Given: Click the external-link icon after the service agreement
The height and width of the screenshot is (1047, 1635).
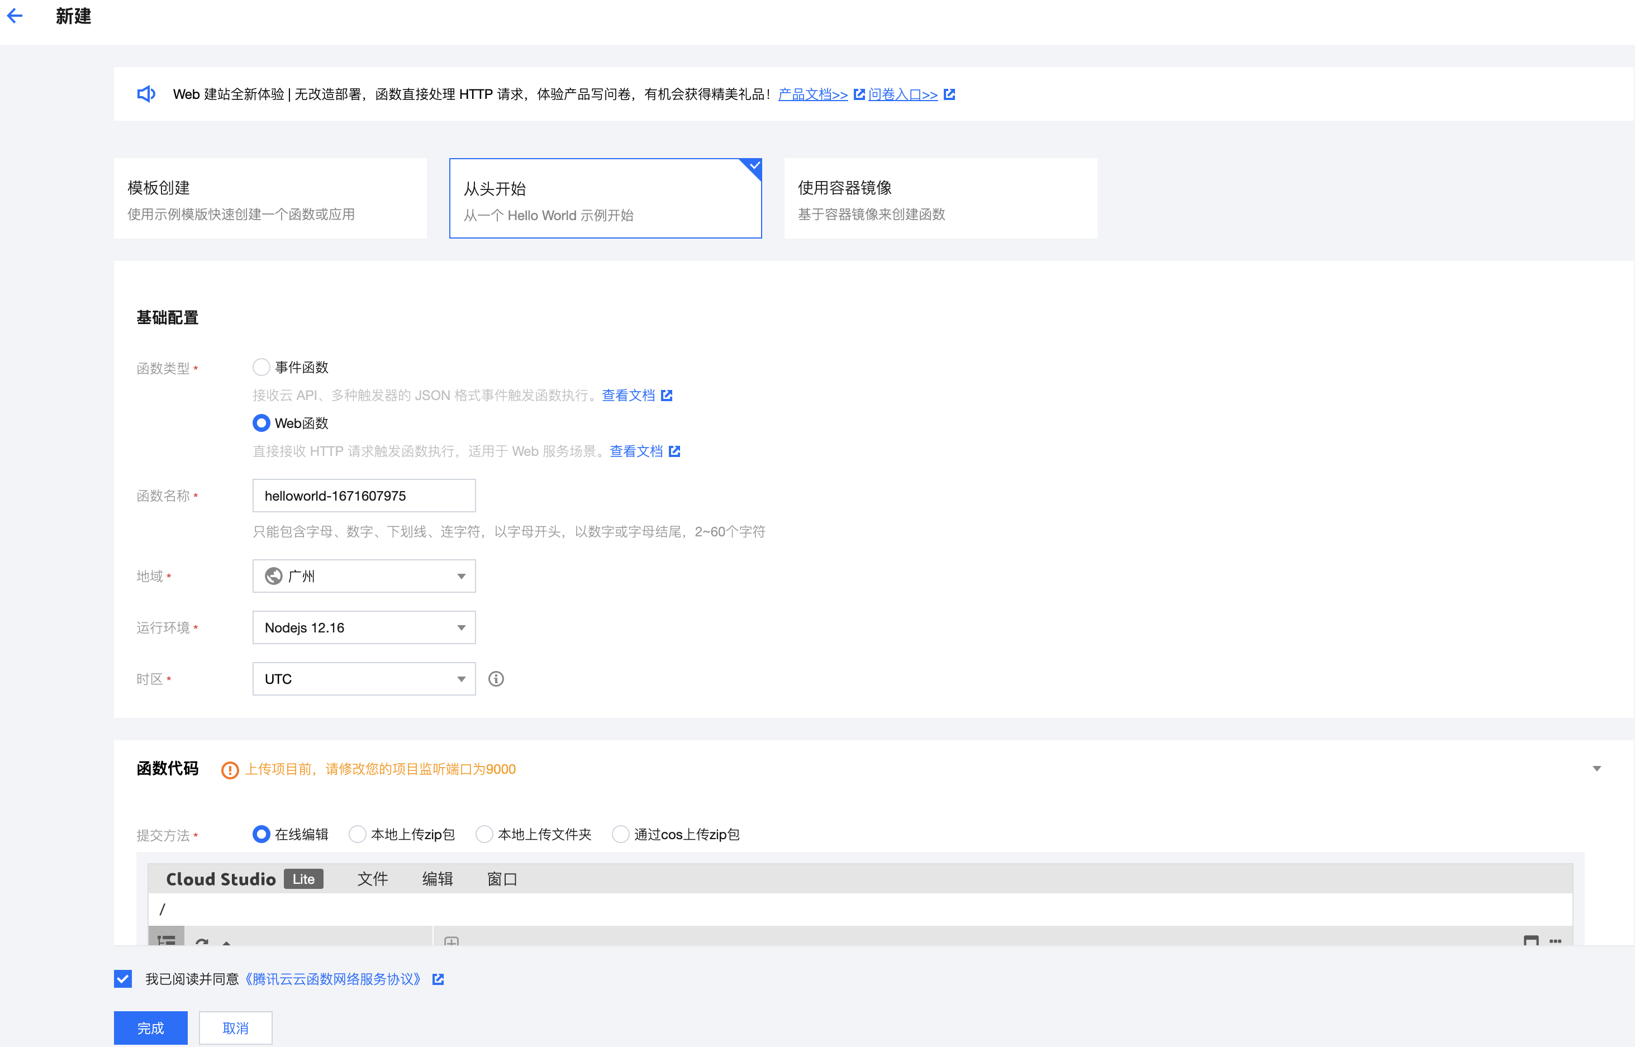Looking at the screenshot, I should (x=439, y=979).
